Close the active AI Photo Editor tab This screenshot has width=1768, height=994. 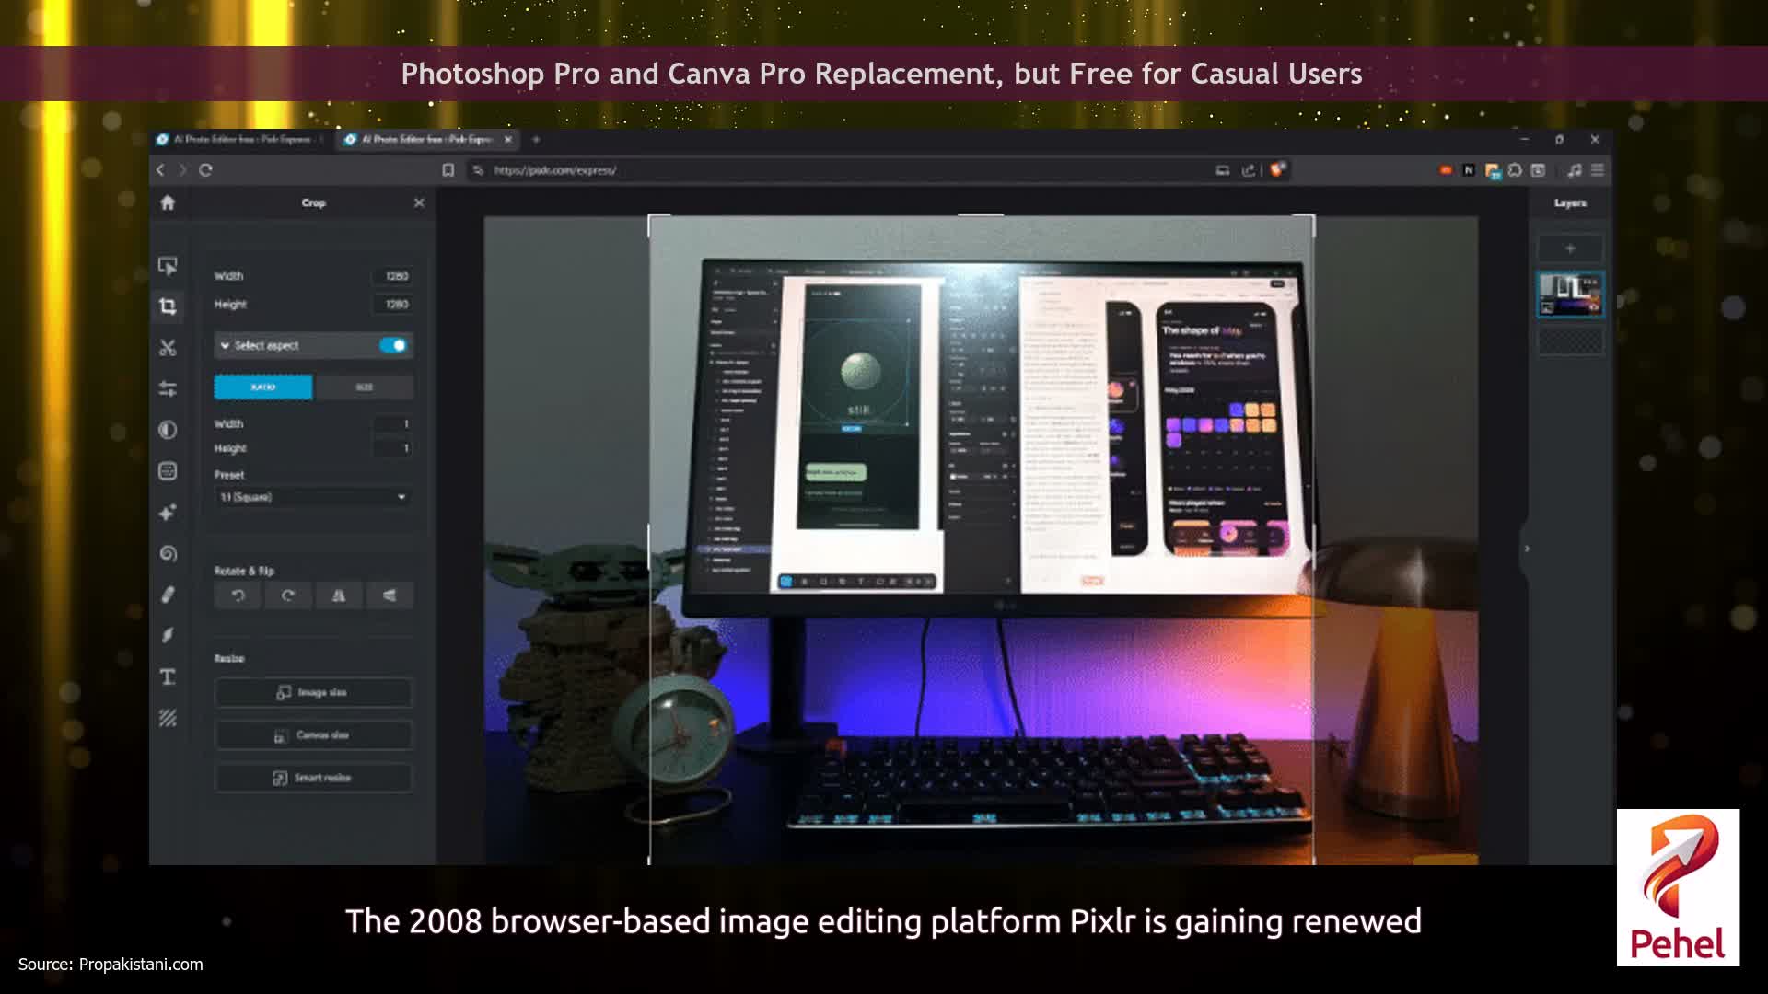507,140
